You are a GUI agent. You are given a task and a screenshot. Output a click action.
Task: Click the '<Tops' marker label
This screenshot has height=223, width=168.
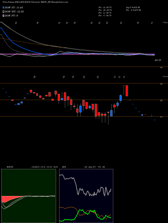tap(165, 23)
